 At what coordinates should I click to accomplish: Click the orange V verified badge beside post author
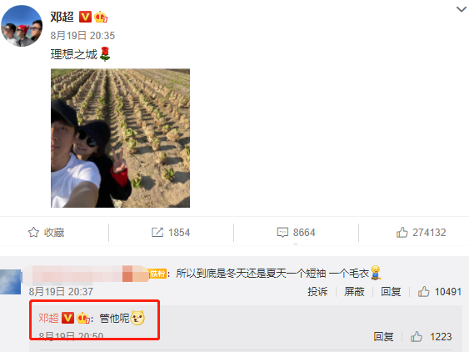click(85, 17)
